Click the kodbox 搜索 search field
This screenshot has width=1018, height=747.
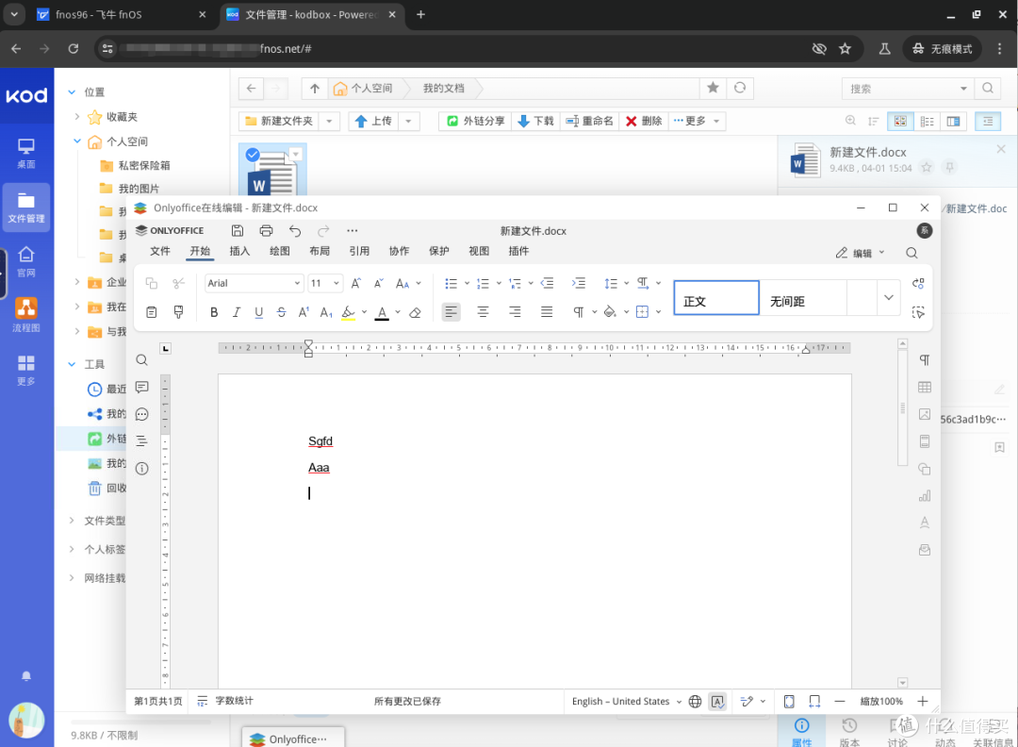coord(899,89)
